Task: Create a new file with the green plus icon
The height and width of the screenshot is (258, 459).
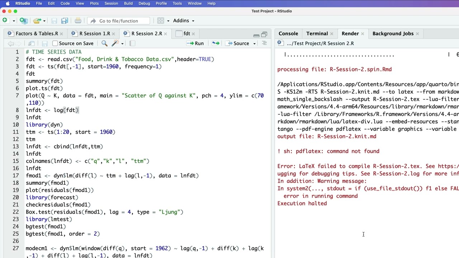Action: [x=5, y=20]
